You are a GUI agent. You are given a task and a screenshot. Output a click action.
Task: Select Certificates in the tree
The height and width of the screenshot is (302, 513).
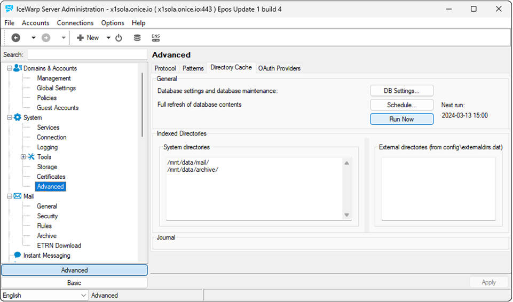51,177
